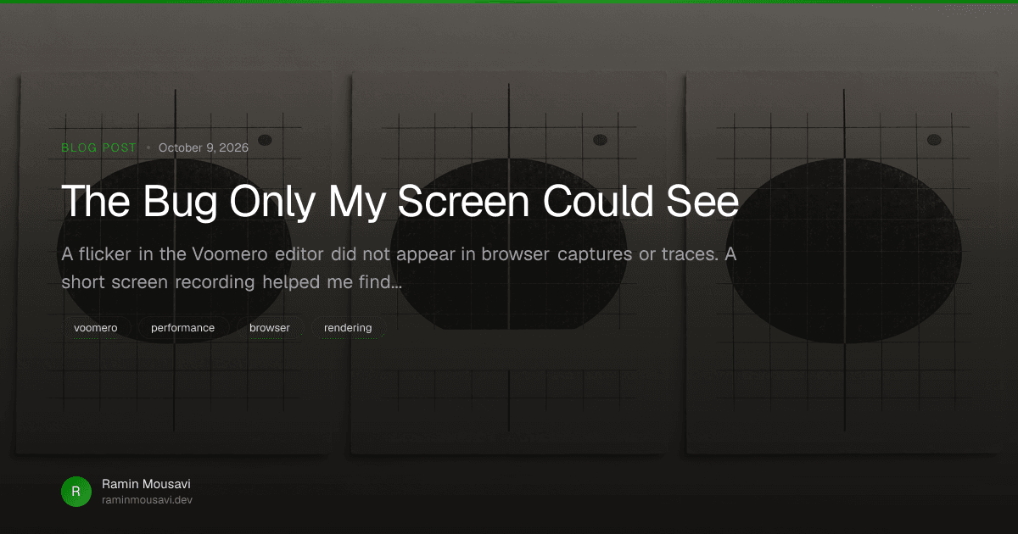This screenshot has width=1018, height=534.
Task: Open the blog post title heading
Action: (x=400, y=201)
